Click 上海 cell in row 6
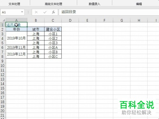159x119 pixels. [x=36, y=47]
